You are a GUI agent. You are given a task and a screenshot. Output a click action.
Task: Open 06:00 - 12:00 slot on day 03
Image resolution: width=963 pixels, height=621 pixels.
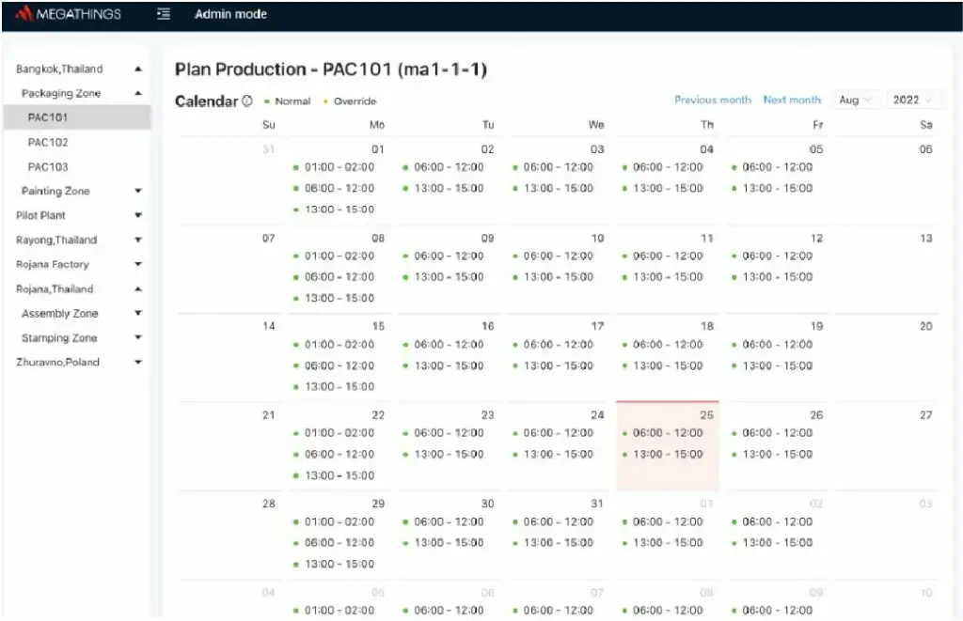[x=558, y=167]
